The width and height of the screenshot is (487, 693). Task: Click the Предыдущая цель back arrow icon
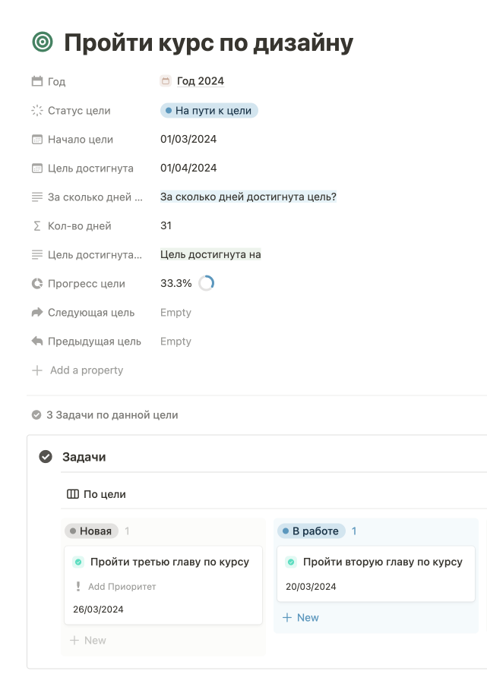click(x=37, y=342)
